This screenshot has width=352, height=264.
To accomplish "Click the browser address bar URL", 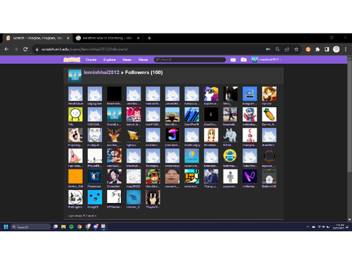I will click(84, 49).
